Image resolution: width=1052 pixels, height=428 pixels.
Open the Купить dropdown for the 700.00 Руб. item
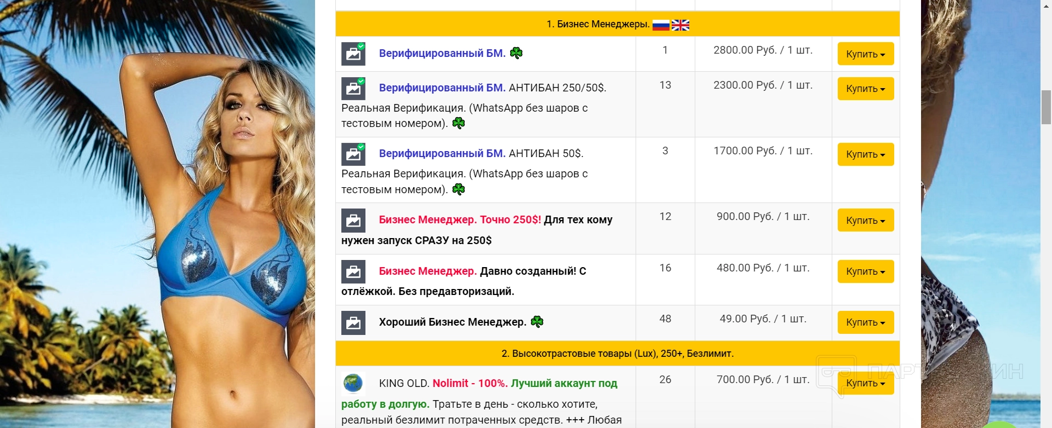point(866,383)
